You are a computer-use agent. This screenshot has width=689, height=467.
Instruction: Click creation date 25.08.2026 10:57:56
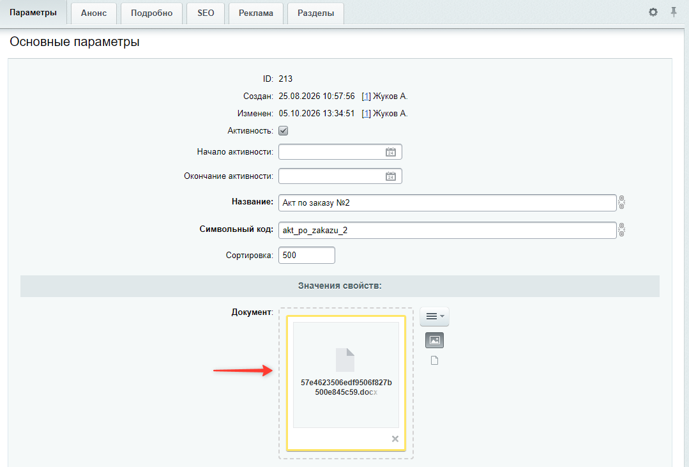pos(316,96)
